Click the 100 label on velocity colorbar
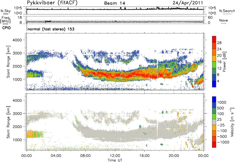The height and width of the screenshot is (162, 235). 221,114
